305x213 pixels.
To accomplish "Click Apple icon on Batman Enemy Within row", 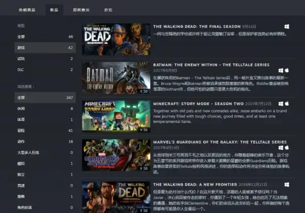I will click(287, 70).
